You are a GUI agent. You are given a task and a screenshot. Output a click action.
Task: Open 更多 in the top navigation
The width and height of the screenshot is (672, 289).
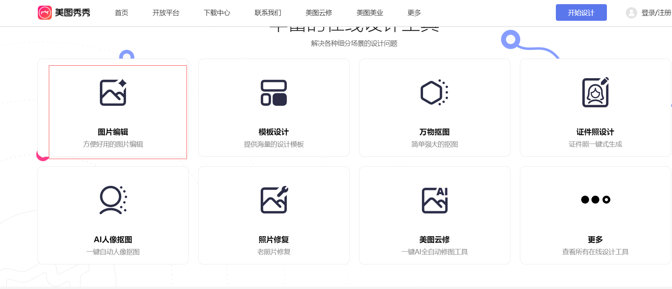(414, 13)
